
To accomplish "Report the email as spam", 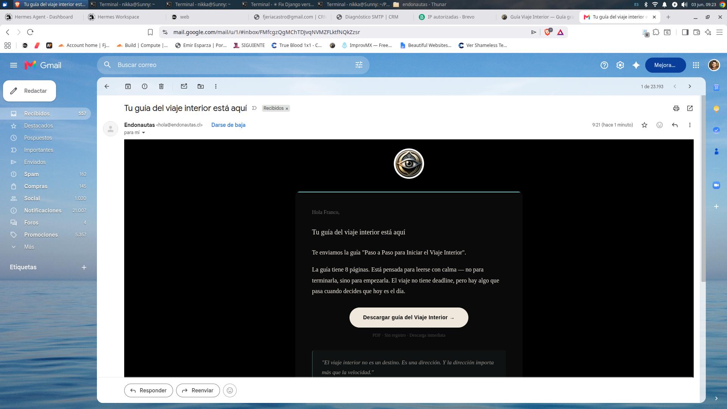I will [x=145, y=86].
